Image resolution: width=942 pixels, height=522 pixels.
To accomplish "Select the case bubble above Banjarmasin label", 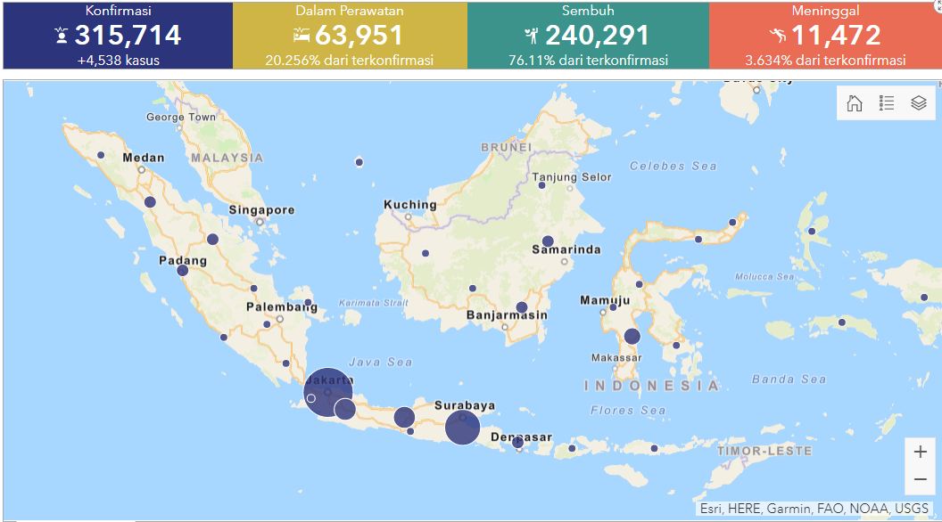I will pyautogui.click(x=522, y=308).
